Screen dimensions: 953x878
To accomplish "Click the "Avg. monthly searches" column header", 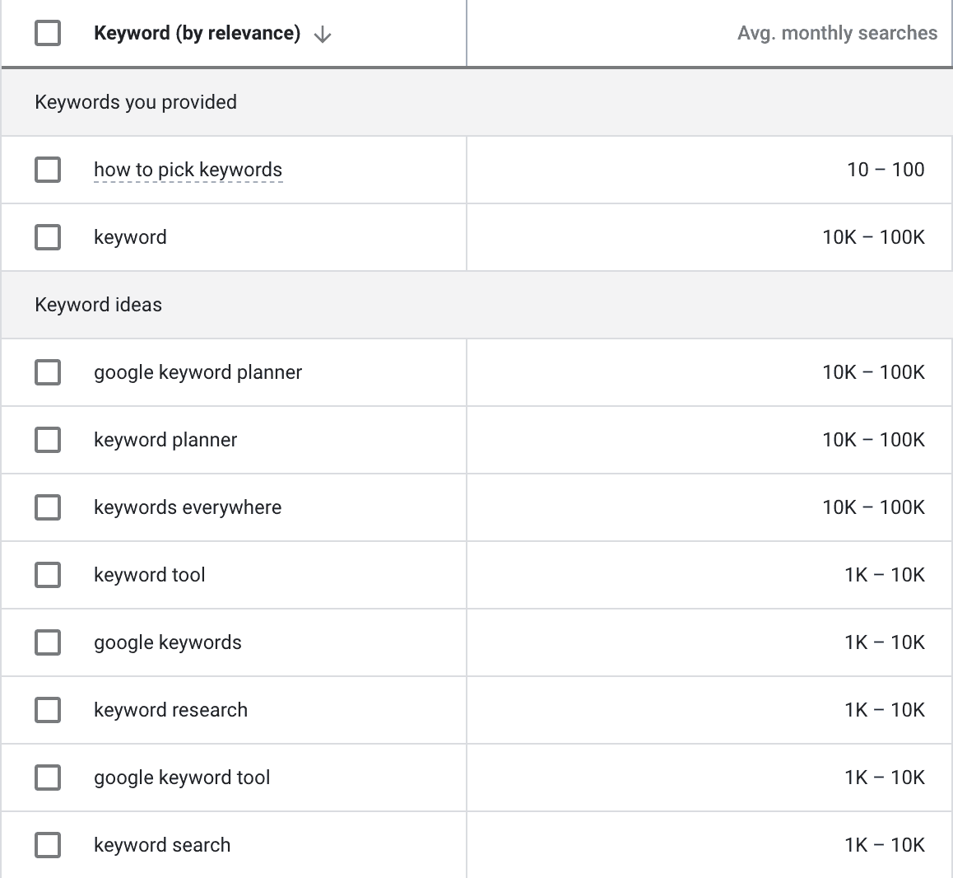I will [x=837, y=33].
